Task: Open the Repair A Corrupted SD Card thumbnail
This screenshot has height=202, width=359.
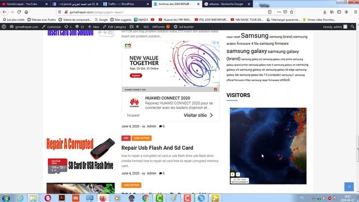Action: [81, 156]
